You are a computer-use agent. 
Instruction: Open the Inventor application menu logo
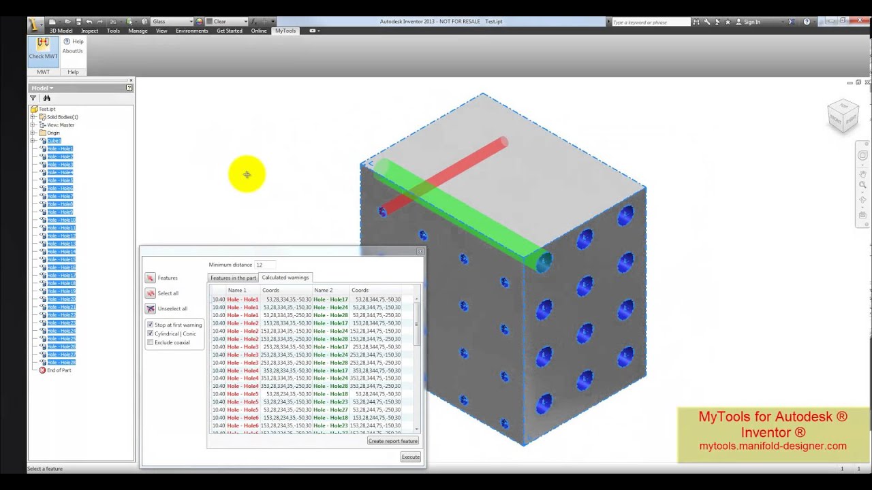click(35, 25)
